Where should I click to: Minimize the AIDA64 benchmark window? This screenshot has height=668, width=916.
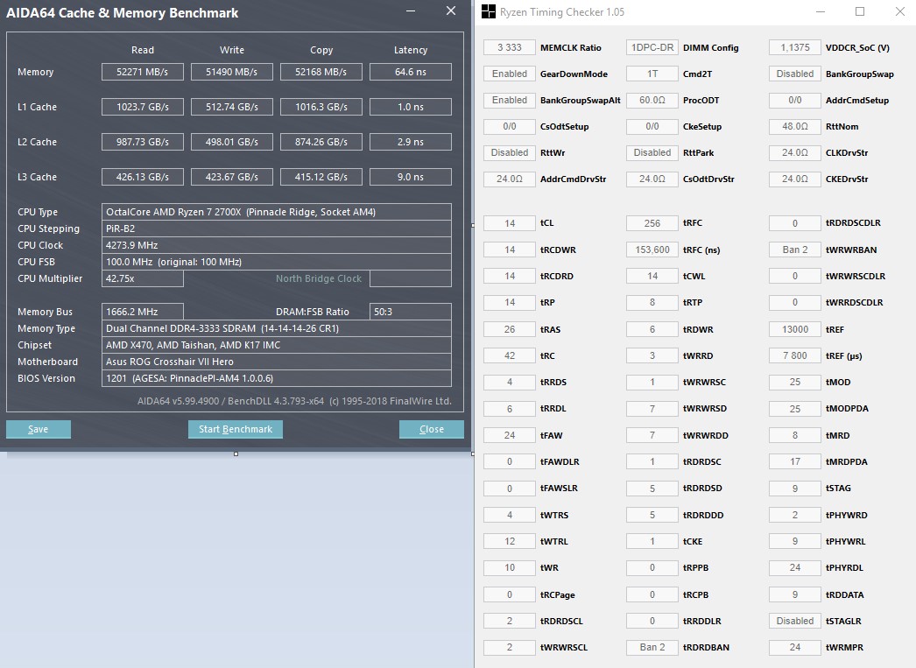pos(411,11)
